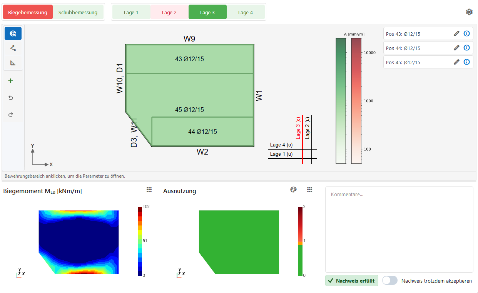Redo the undone action
Viewport: 478px width, 293px height.
pos(11,115)
